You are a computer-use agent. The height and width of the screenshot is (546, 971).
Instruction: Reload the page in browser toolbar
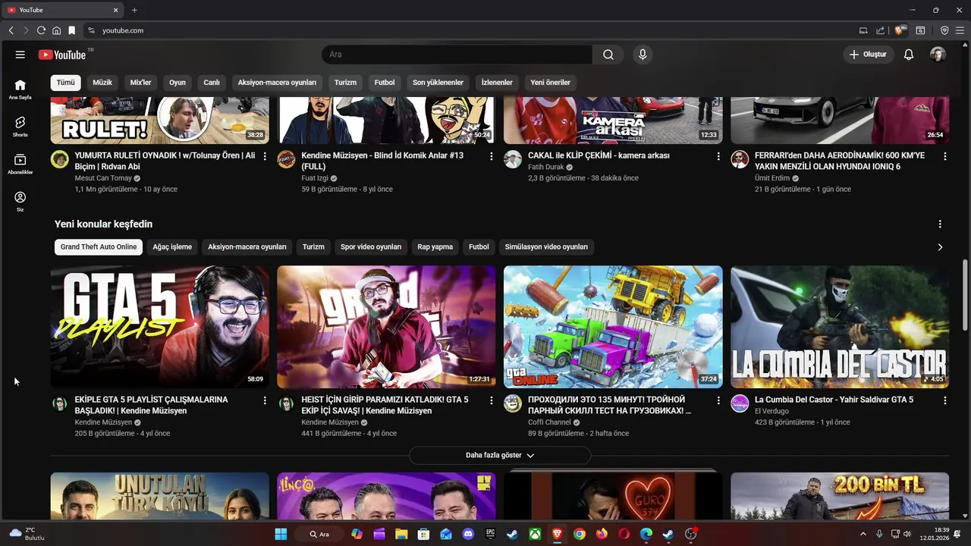pos(41,30)
